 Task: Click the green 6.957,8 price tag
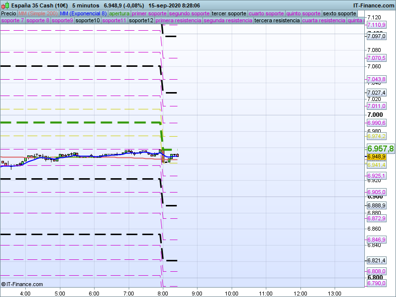[x=380, y=148]
